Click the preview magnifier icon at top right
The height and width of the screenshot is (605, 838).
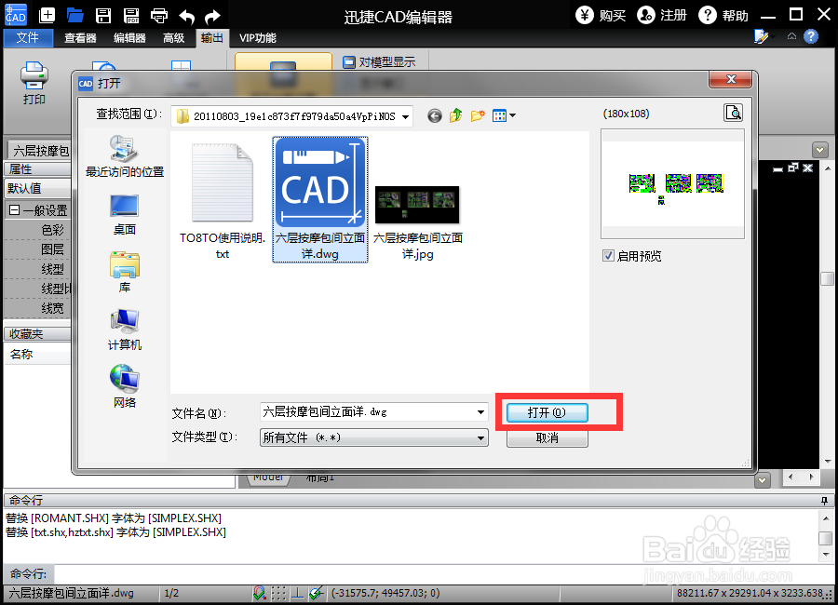(733, 113)
